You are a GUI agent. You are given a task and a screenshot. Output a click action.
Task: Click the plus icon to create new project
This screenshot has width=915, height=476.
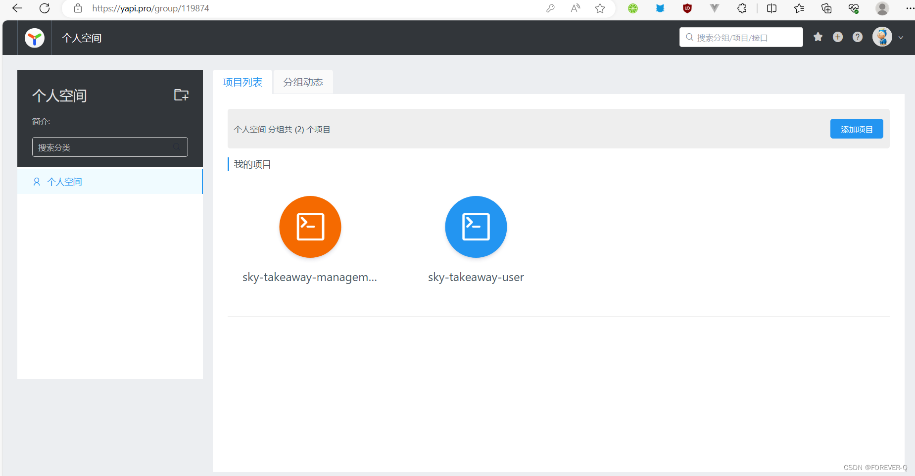(x=838, y=37)
